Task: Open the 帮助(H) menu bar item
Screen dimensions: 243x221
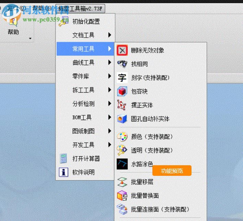Action: (x=42, y=8)
